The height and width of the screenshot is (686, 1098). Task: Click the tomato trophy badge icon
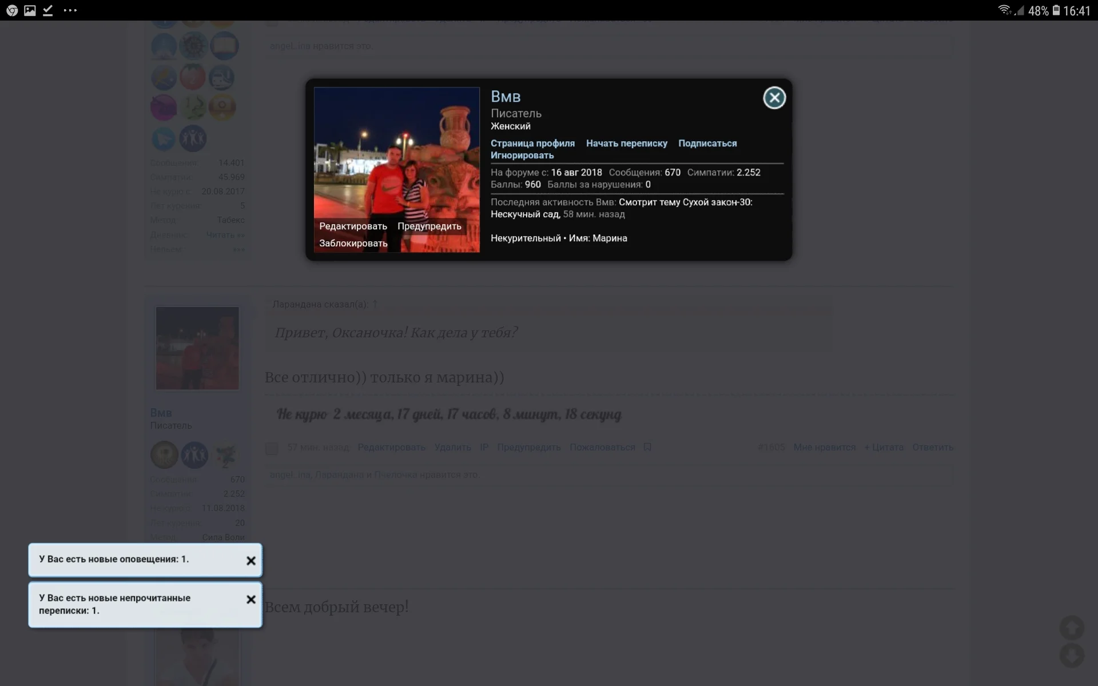pos(193,77)
